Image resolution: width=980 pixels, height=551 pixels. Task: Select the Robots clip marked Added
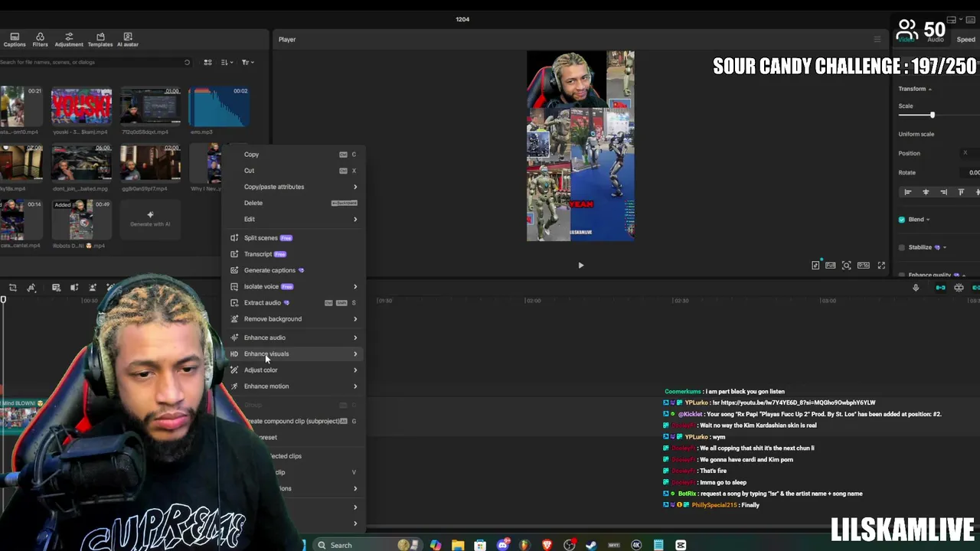(x=81, y=220)
